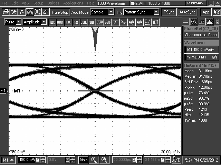
Task: Click the AutoSync button
Action: (187, 12)
